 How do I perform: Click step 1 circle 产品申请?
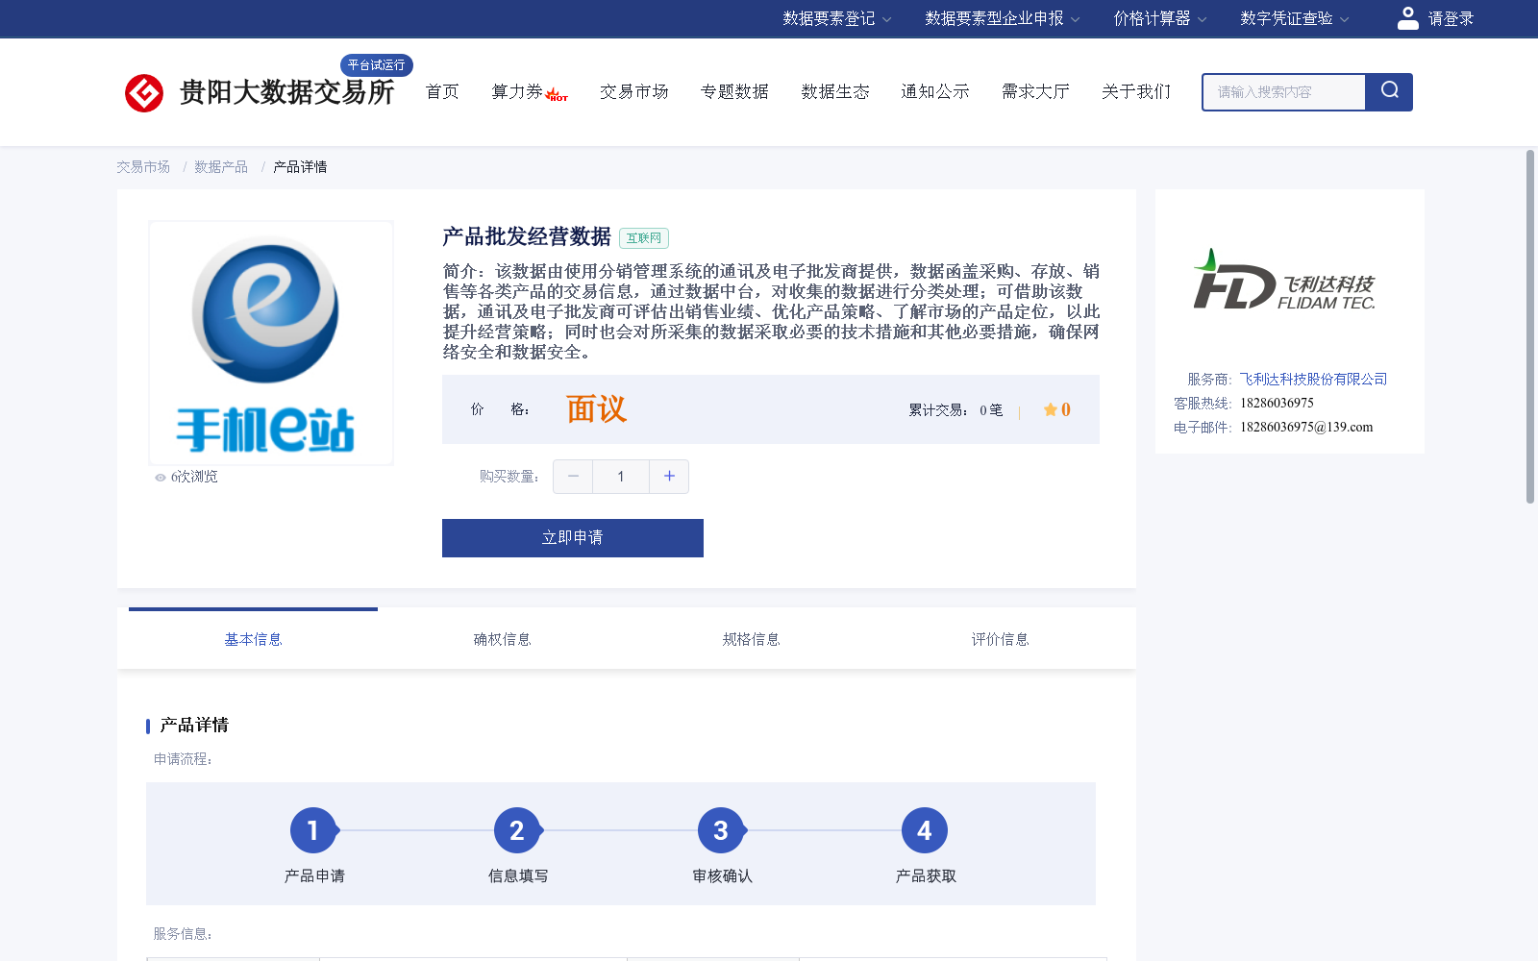313,830
